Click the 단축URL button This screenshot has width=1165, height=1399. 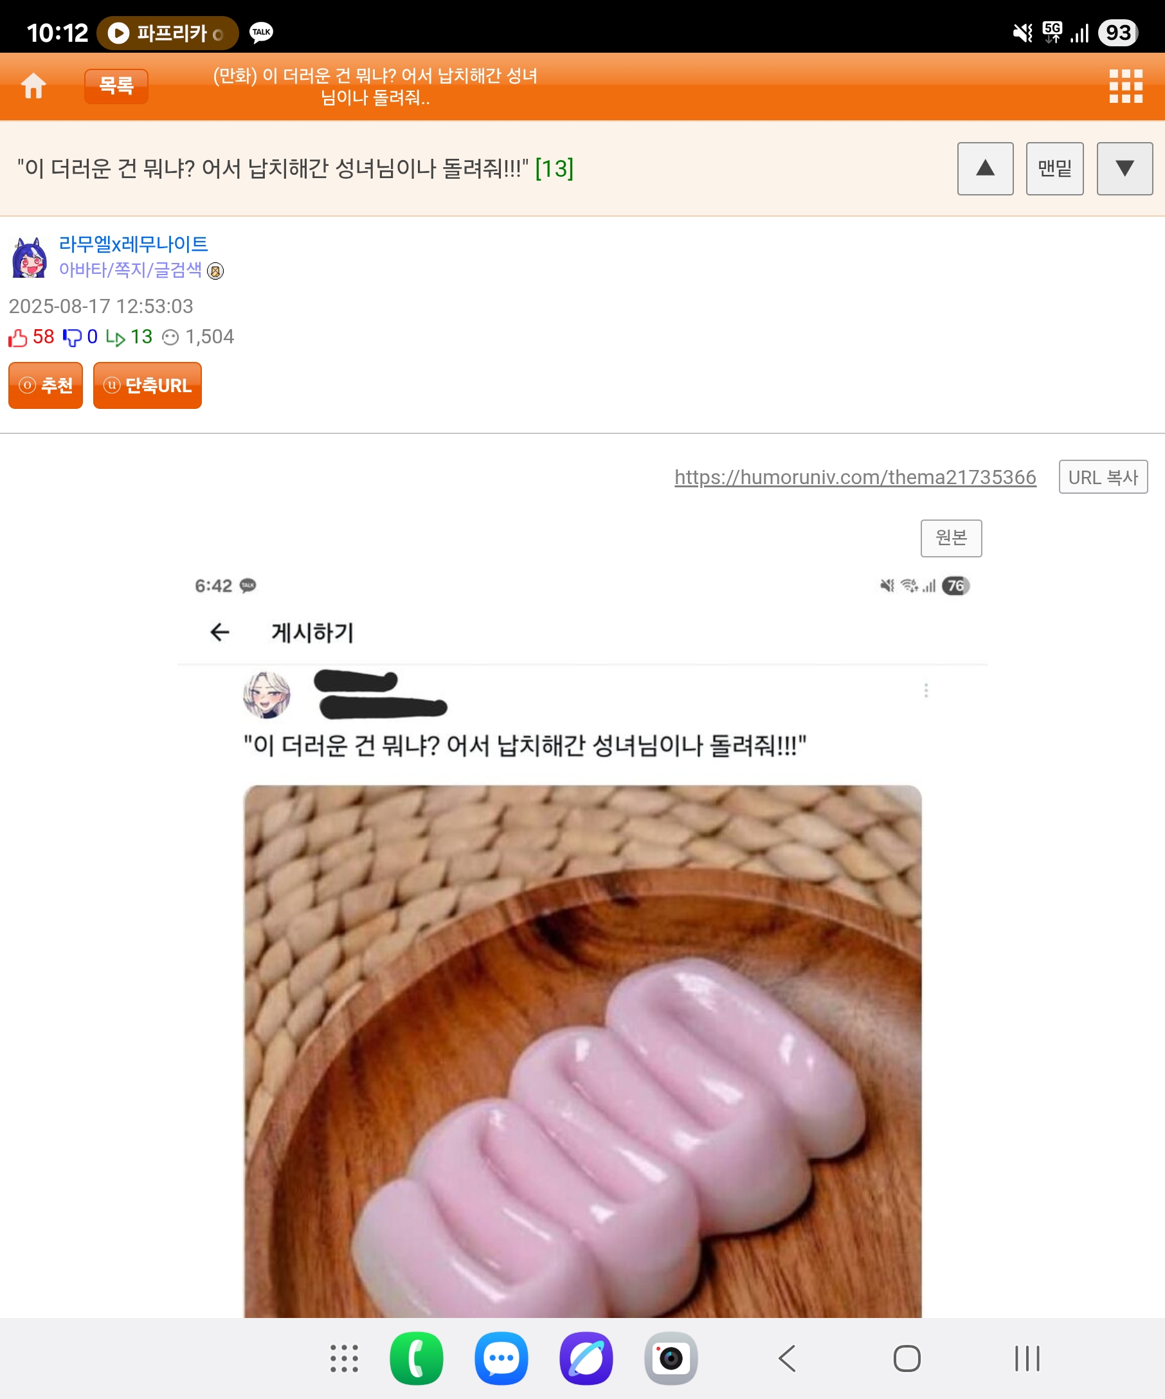pos(147,385)
